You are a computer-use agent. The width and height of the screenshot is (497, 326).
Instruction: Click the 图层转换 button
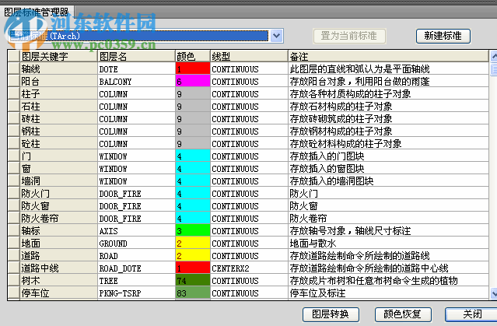331,314
